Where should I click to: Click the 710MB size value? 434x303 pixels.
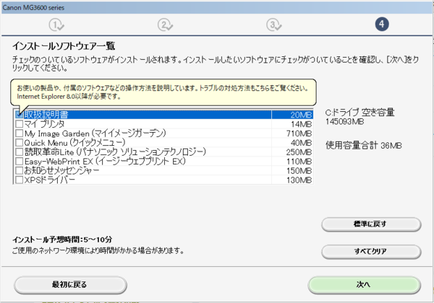(299, 133)
